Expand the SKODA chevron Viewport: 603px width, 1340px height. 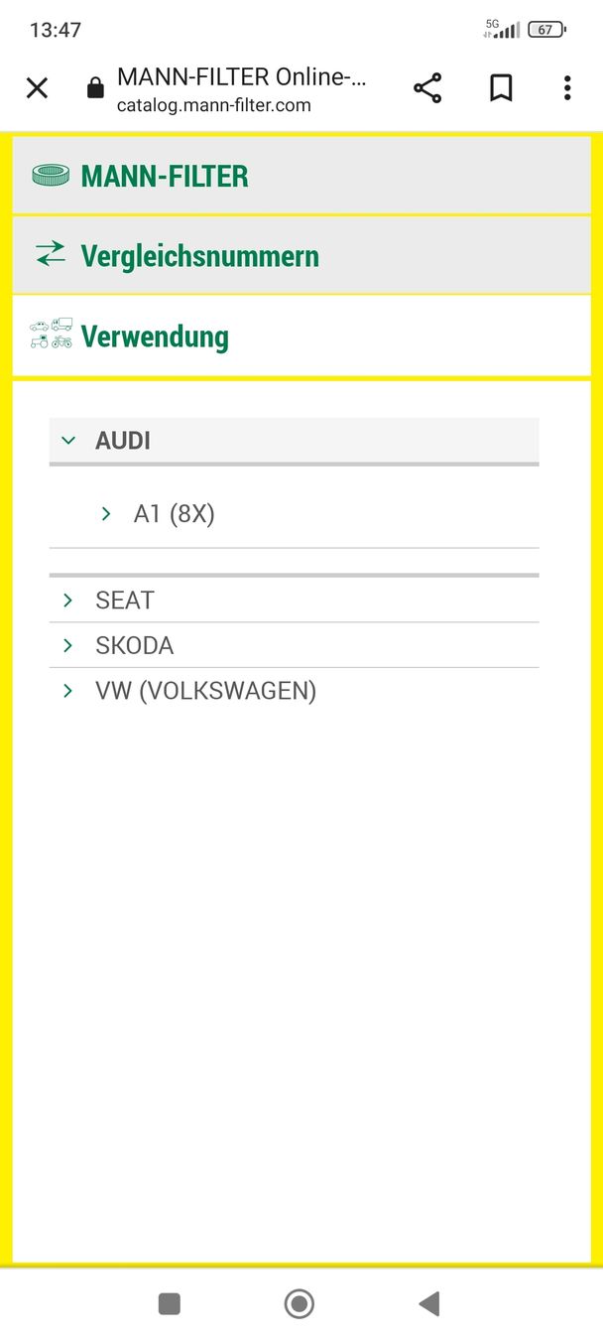pos(67,645)
